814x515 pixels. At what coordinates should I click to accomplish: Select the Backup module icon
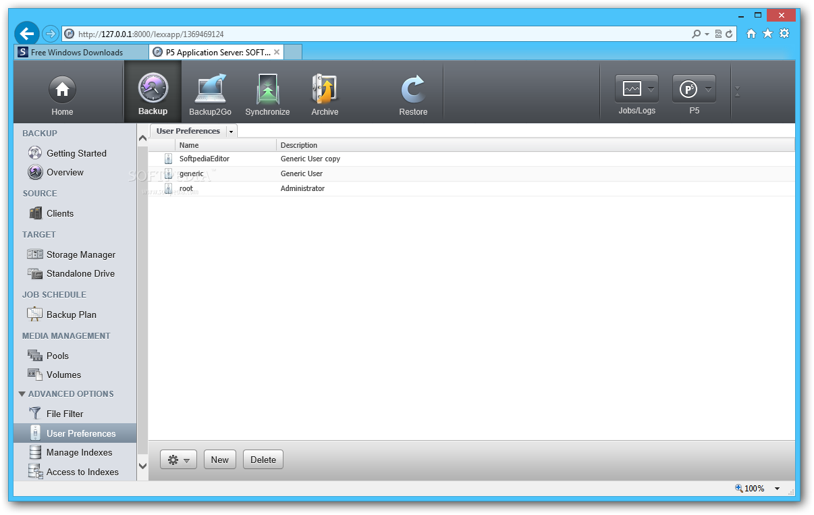coord(153,88)
